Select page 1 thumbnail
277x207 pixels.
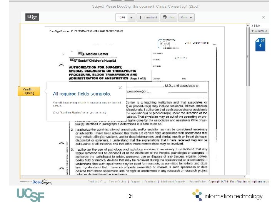(260, 44)
